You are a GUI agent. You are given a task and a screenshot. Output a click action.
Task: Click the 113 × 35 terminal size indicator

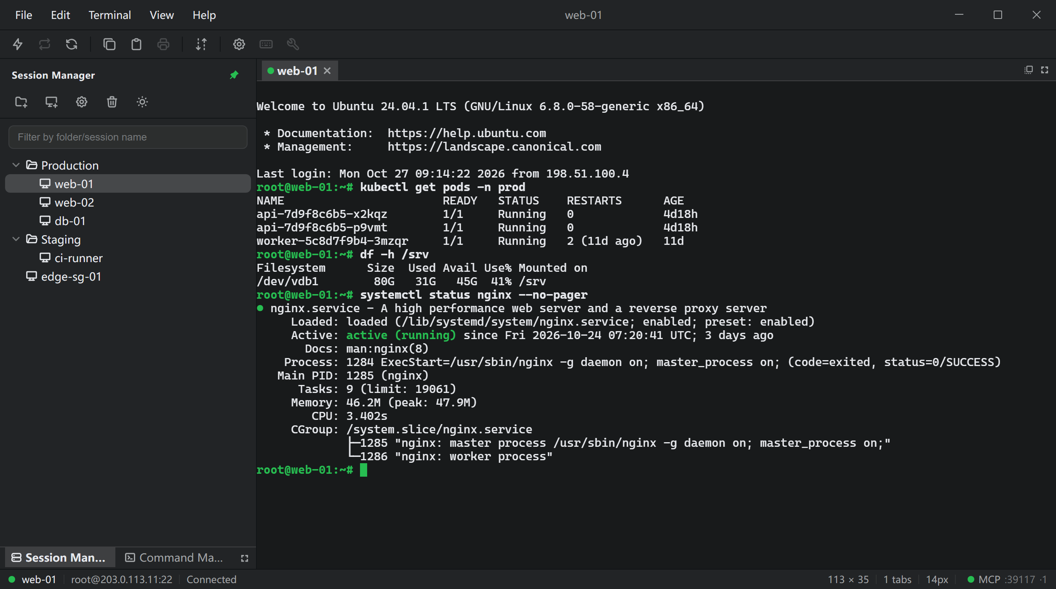[x=848, y=580]
